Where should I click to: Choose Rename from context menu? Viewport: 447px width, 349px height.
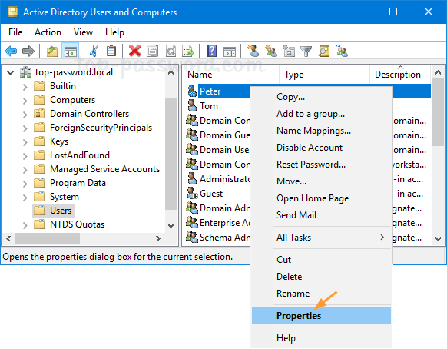pos(321,294)
